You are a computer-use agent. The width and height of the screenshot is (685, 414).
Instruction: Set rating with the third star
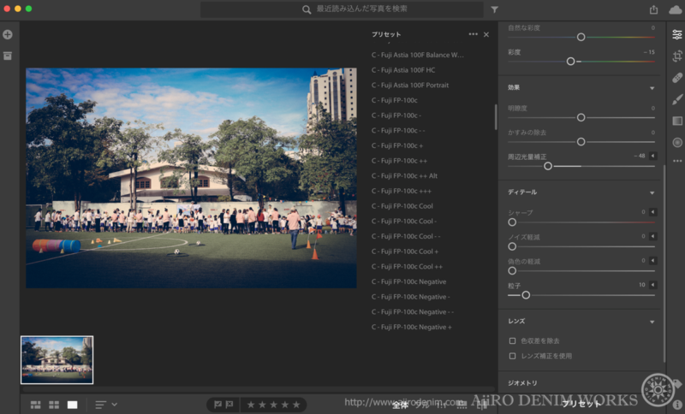point(273,405)
